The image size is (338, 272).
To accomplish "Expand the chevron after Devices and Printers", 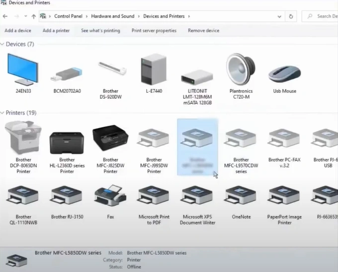I will coord(189,16).
